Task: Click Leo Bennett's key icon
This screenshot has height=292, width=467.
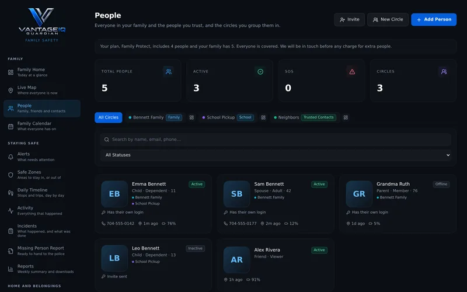Action: [x=103, y=276]
